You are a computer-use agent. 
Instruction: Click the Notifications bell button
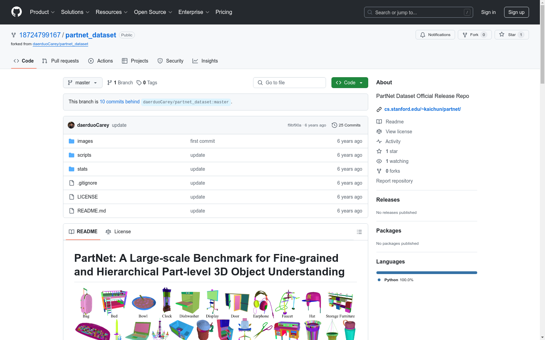[x=435, y=35]
